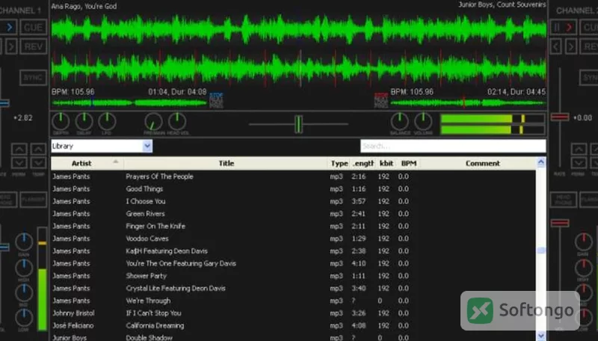598x341 pixels.
Task: Click the HEAD VOL knob
Action: click(177, 122)
